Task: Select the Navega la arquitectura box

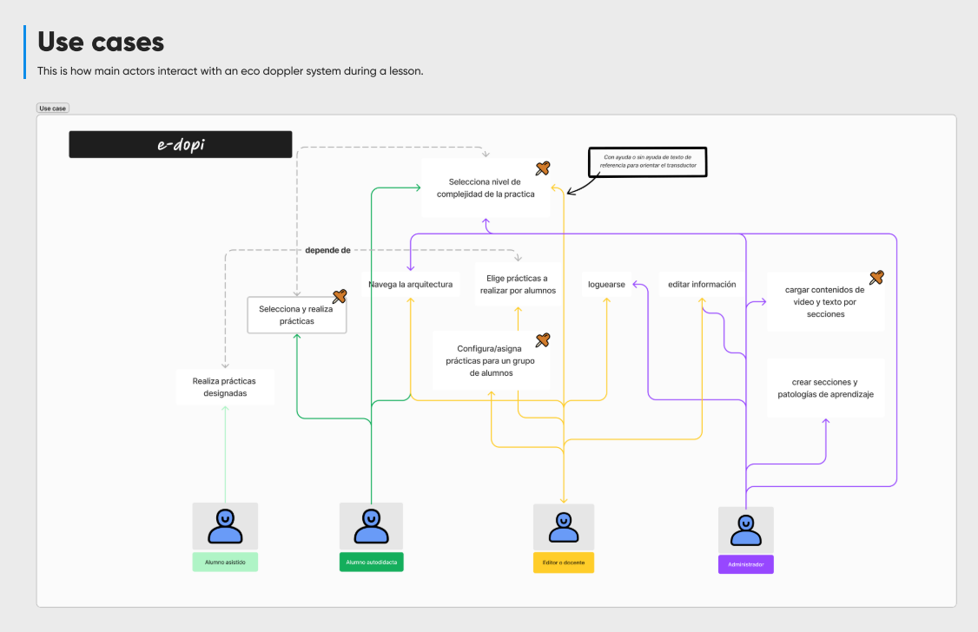Action: (410, 284)
